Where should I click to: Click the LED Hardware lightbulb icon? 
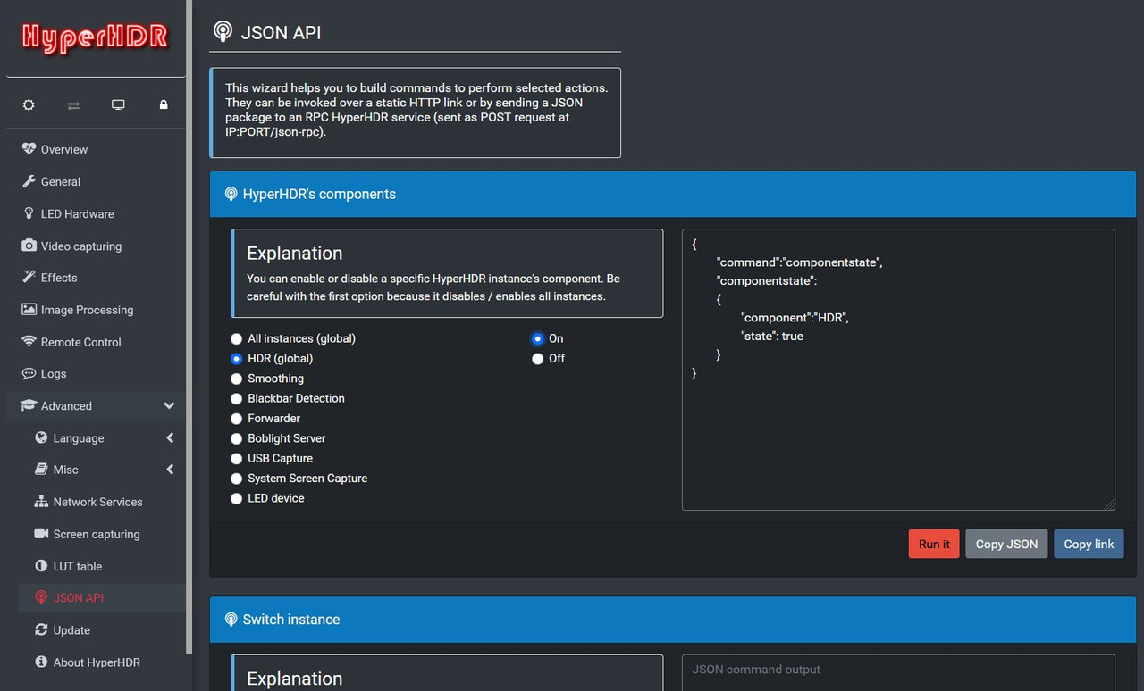[29, 213]
